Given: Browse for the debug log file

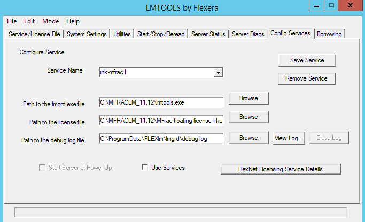Looking at the screenshot, I should click(248, 138).
